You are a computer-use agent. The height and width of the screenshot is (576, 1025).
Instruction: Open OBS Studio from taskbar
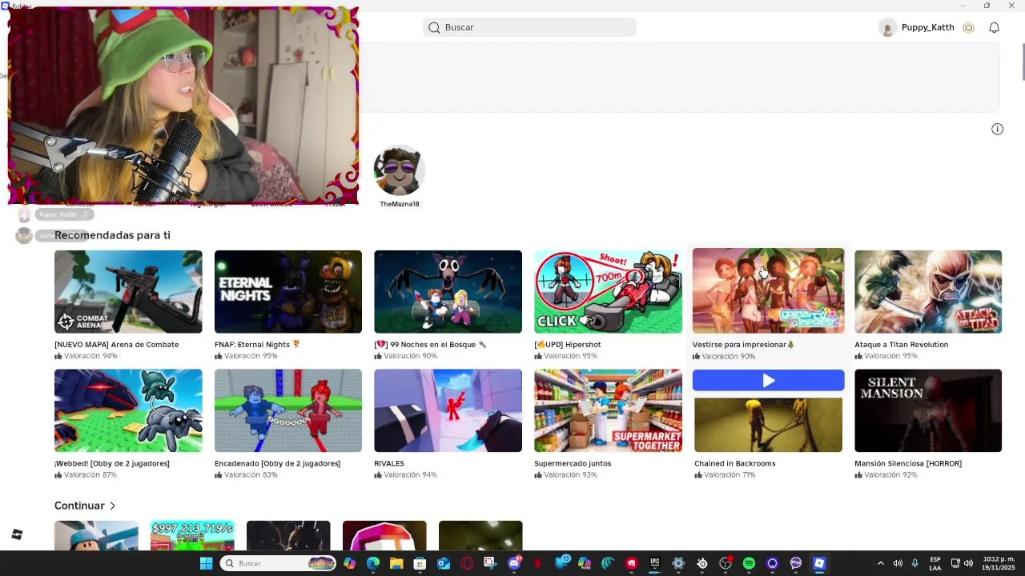[x=726, y=563]
